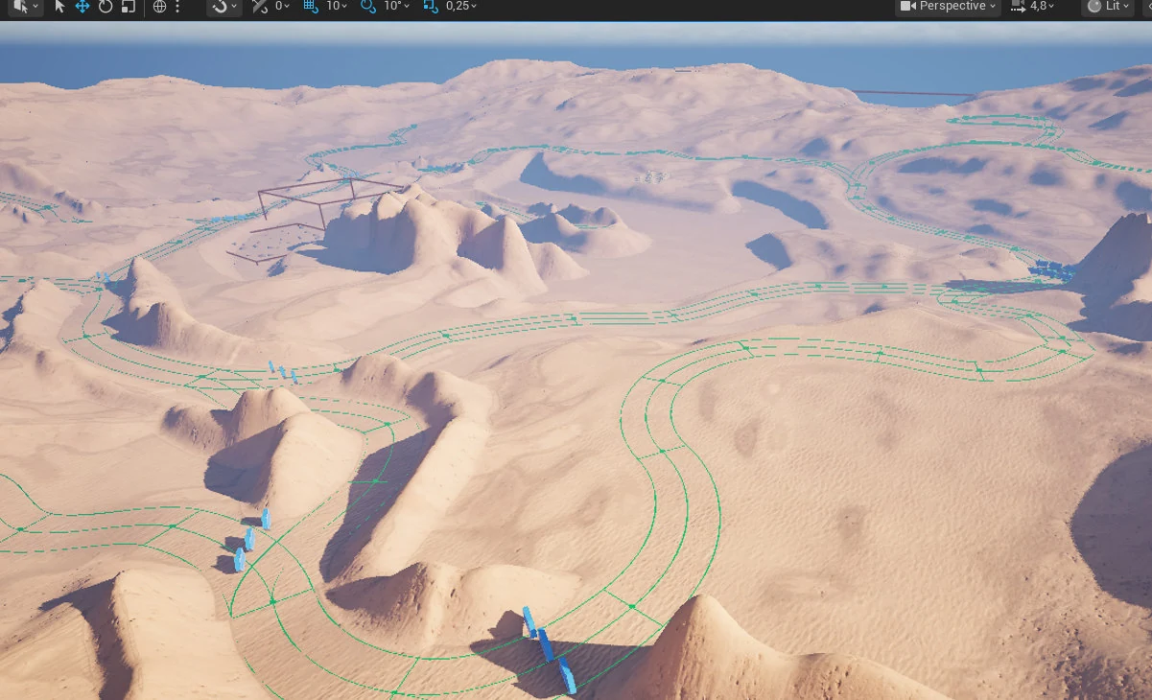
Task: Toggle grid location snapping icon
Action: tap(311, 7)
